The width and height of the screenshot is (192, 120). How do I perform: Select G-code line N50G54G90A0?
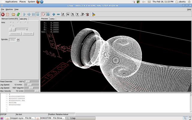(x=15, y=105)
